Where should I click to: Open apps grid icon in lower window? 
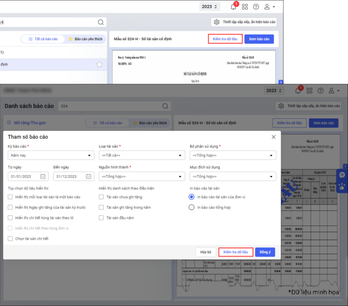point(309,91)
